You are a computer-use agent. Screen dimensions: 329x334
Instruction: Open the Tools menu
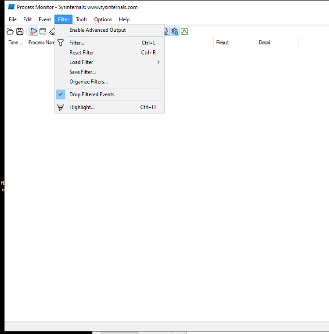[81, 20]
